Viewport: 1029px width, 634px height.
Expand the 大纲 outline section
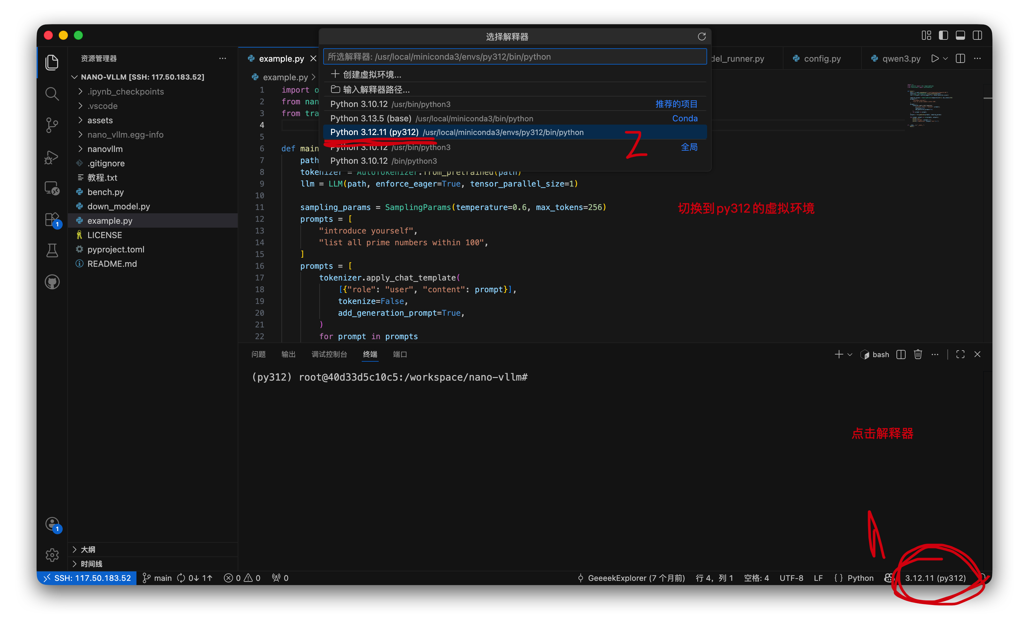88,549
